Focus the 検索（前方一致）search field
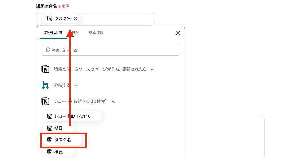Viewport: 297px width, 158px height. point(110,50)
